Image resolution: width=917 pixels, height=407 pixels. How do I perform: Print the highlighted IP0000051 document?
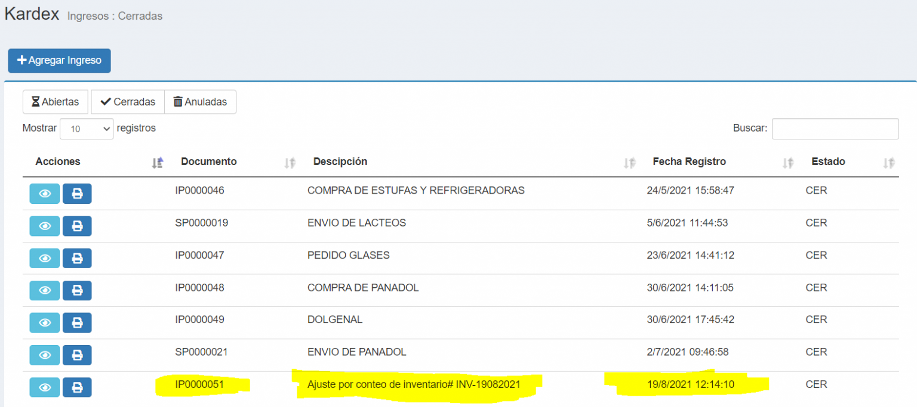click(77, 387)
